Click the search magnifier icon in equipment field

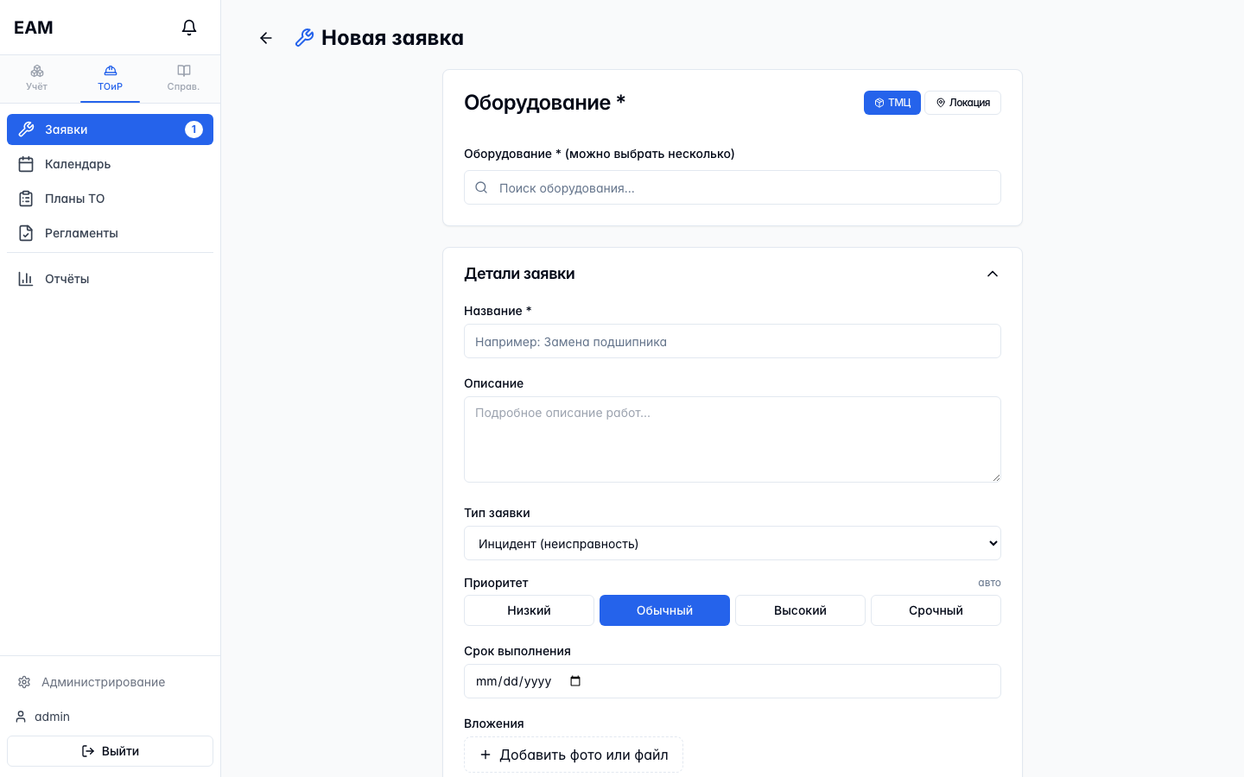click(x=481, y=187)
